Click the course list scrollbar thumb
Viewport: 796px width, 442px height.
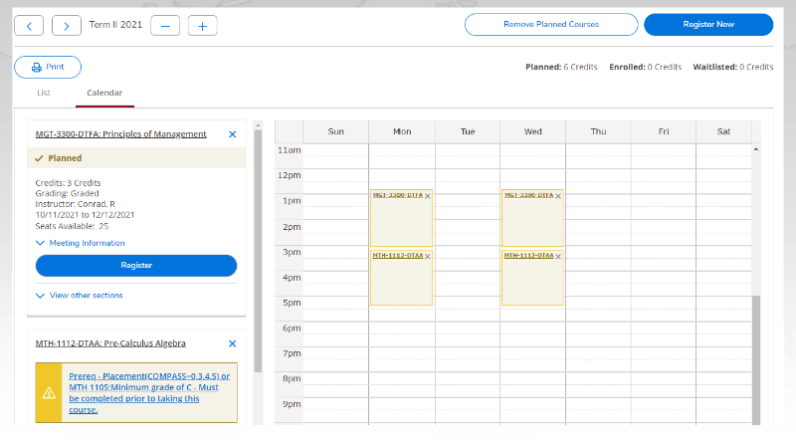coord(258,251)
